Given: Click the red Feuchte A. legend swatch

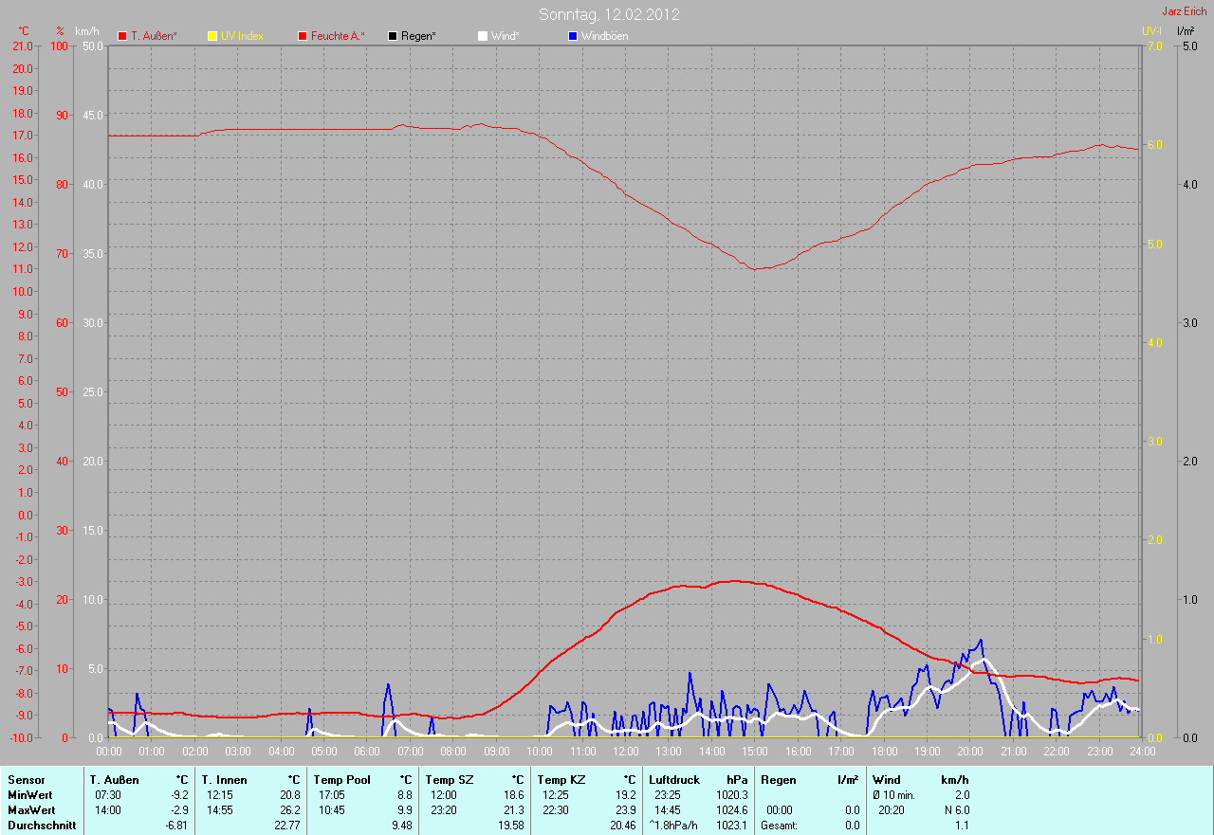Looking at the screenshot, I should 303,36.
